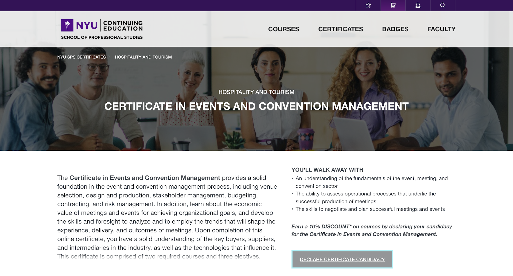Click the 10% discount italic notice
This screenshot has height=276, width=513.
pos(371,230)
